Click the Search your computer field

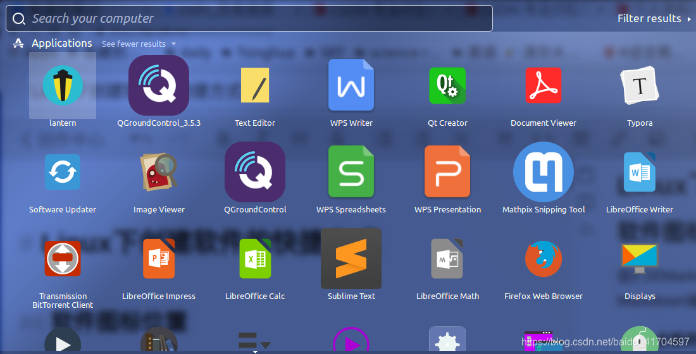pos(249,18)
